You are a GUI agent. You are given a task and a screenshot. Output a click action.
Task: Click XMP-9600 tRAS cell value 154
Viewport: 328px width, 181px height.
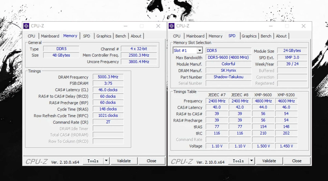(263, 127)
